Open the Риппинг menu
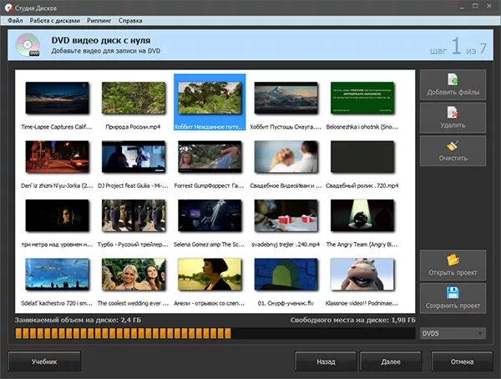The height and width of the screenshot is (379, 501). pos(99,20)
